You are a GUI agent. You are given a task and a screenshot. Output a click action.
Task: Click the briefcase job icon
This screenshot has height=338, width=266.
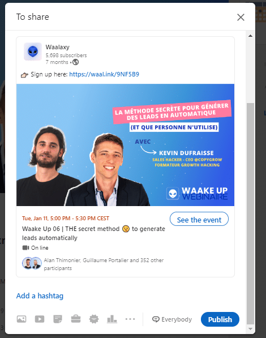76,319
